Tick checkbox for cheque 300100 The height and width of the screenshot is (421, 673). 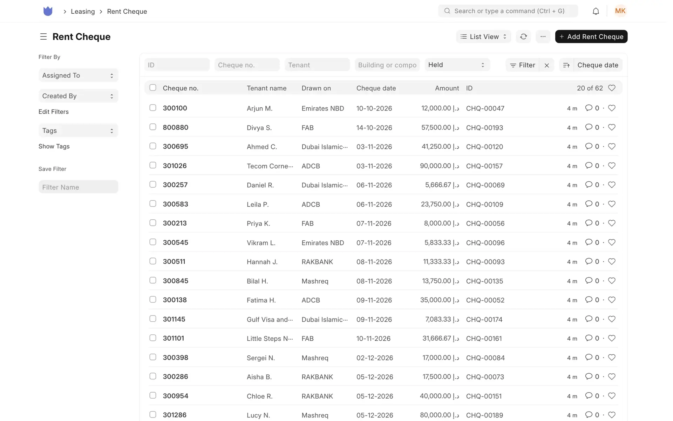(153, 108)
